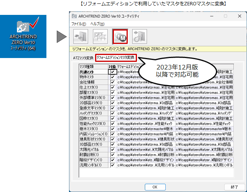Toggle the 共通マスタ target checkbox
Image resolution: width=247 pixels, height=192 pixels.
[x=112, y=72]
